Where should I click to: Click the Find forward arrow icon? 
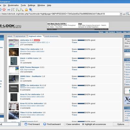pos(26,124)
